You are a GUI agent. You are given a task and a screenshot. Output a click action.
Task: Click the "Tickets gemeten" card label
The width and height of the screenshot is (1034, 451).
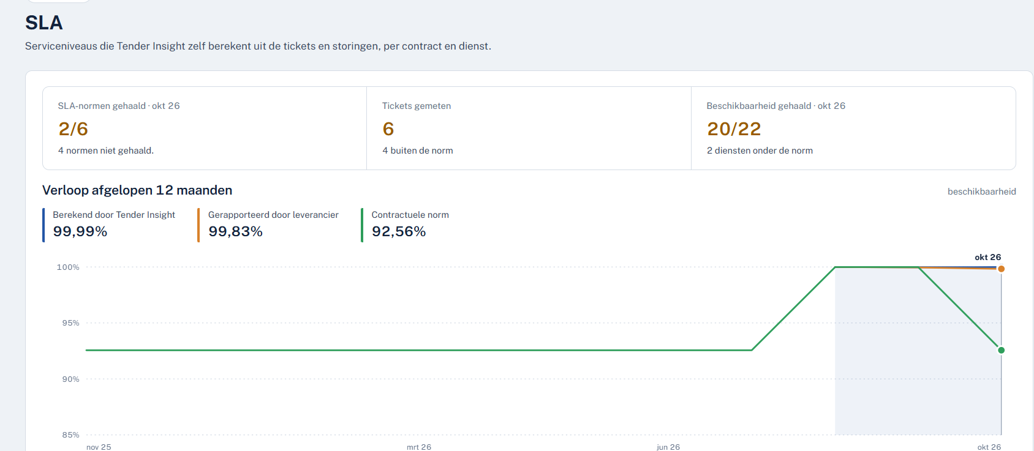coord(417,106)
